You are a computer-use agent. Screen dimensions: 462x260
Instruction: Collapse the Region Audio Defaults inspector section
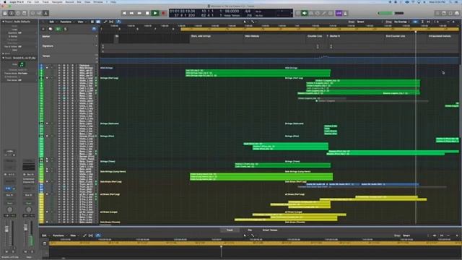(3, 22)
